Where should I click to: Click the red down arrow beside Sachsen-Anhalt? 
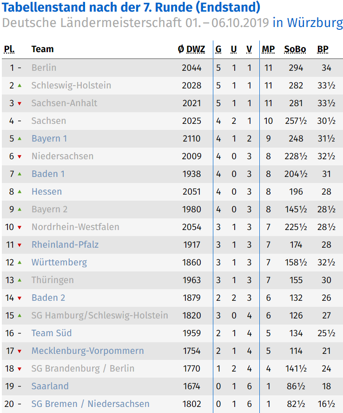(x=20, y=103)
